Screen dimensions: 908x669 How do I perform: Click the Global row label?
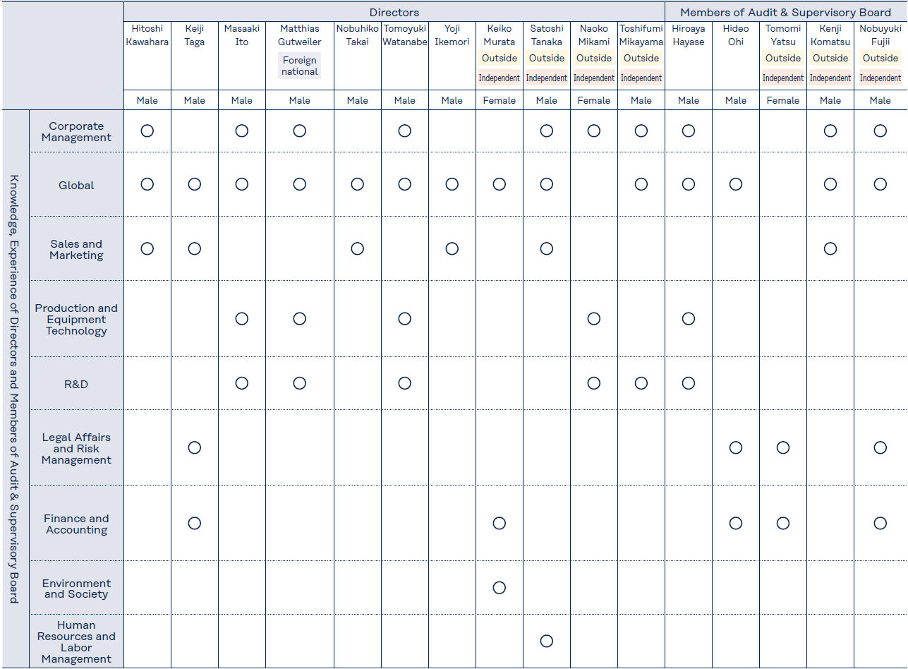(x=76, y=186)
